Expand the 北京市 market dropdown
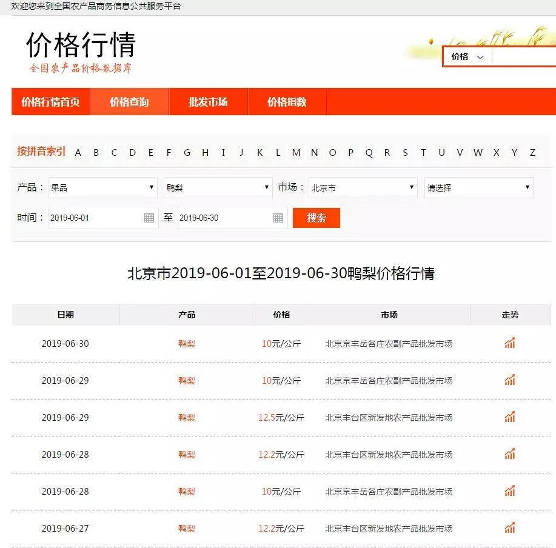 coord(363,188)
